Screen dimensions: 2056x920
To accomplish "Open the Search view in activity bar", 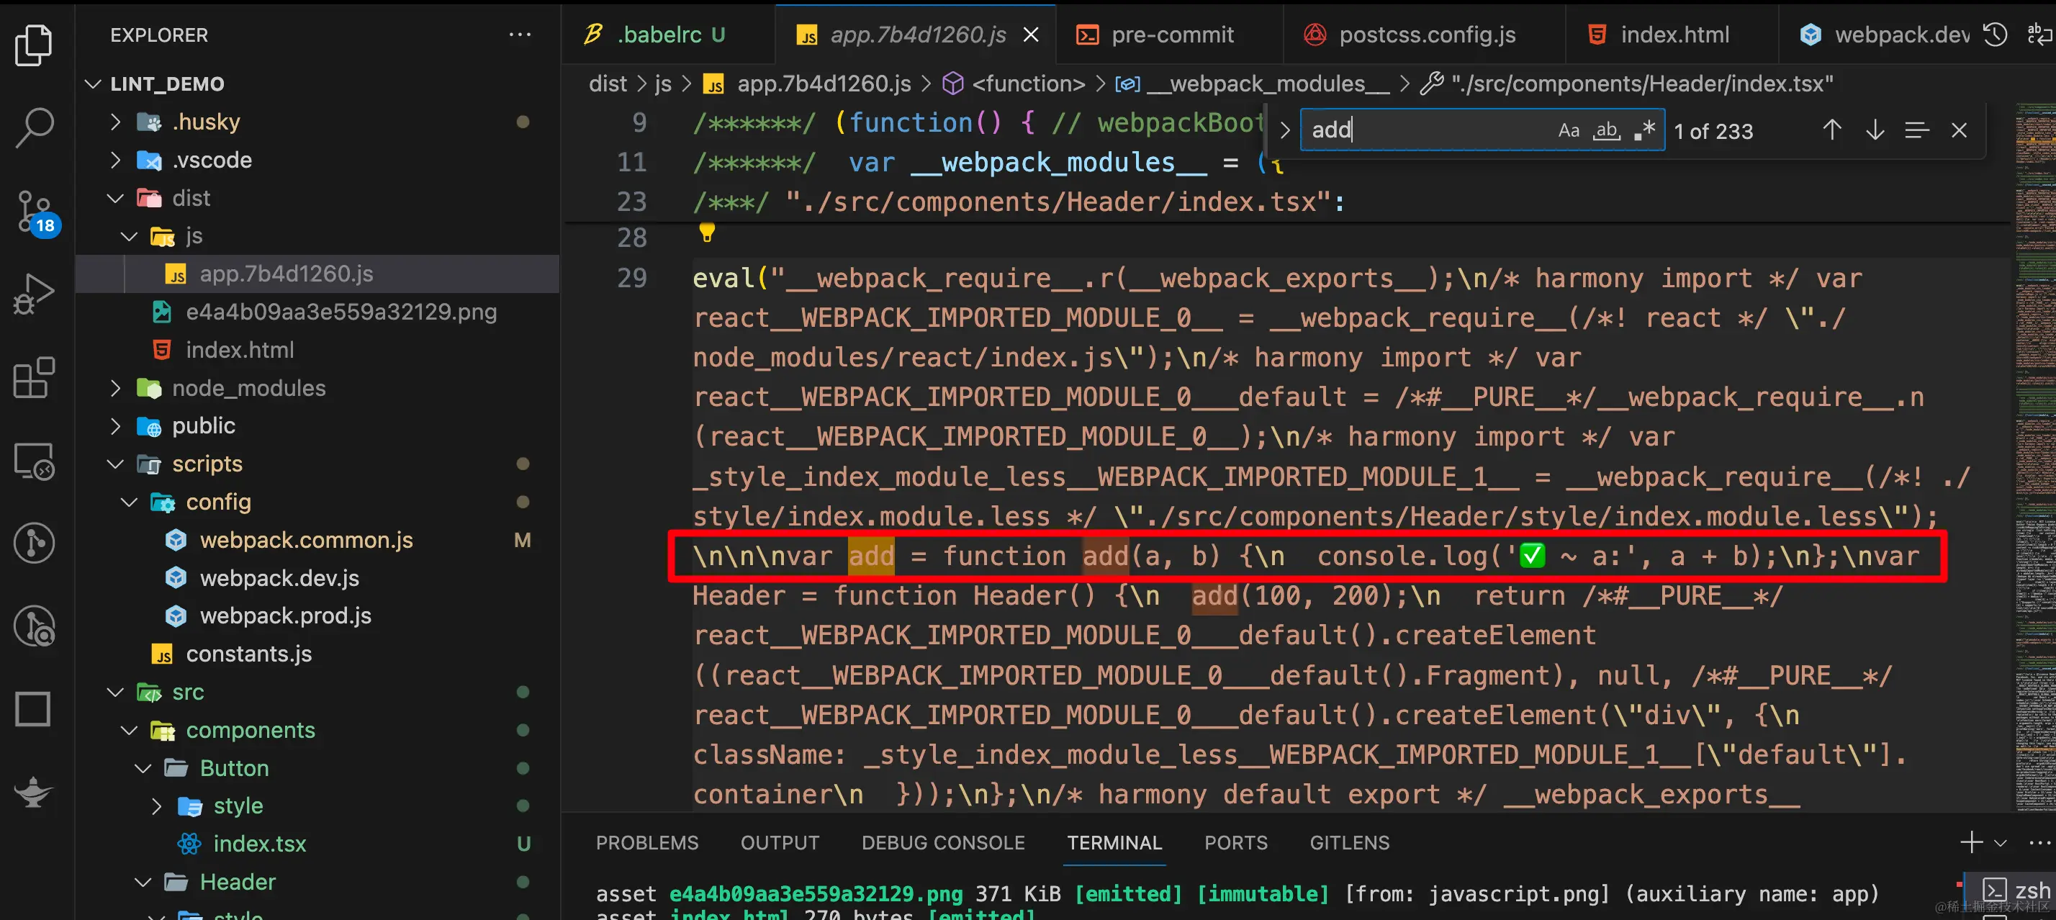I will pos(34,127).
